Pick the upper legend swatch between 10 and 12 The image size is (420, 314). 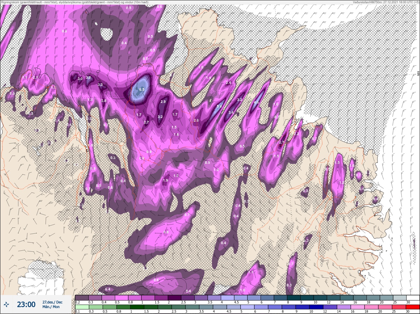[320, 297]
